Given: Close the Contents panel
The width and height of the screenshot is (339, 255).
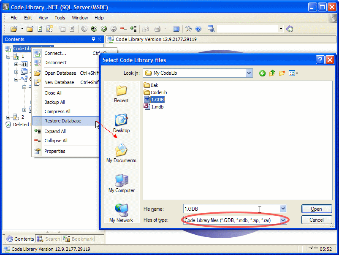Looking at the screenshot, I should coord(100,39).
